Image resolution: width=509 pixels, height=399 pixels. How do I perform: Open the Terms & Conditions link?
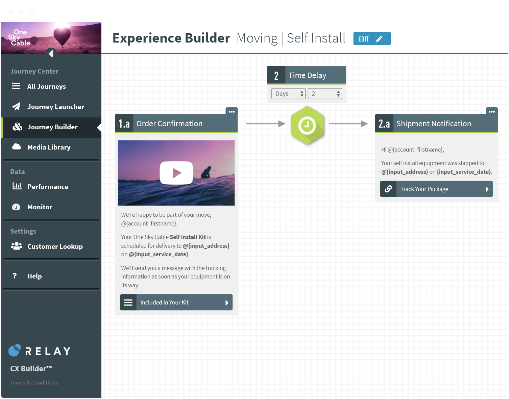(x=34, y=382)
